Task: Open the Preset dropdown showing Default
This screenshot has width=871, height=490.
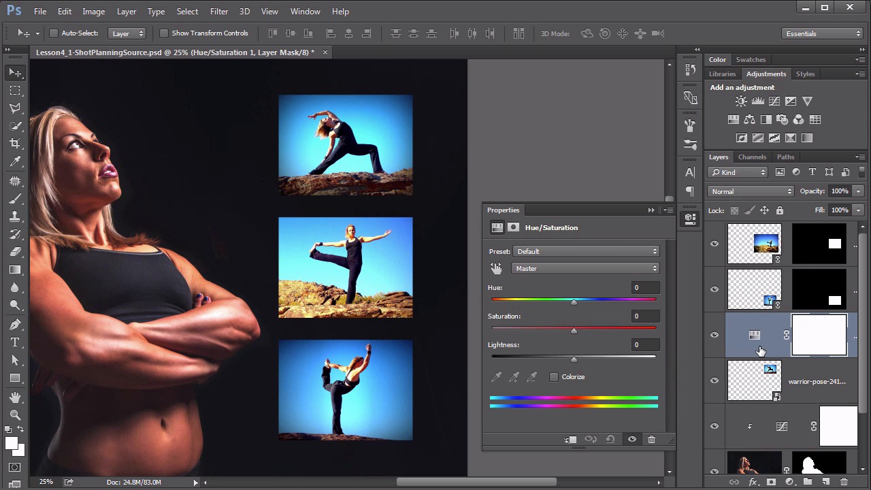Action: [x=586, y=252]
